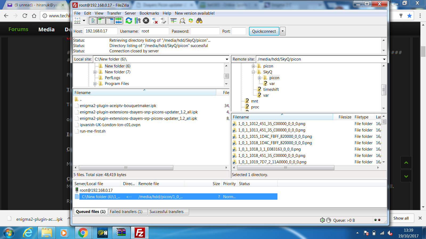The width and height of the screenshot is (426, 239).
Task: Expand the Remote site path dropdown
Action: 384,59
